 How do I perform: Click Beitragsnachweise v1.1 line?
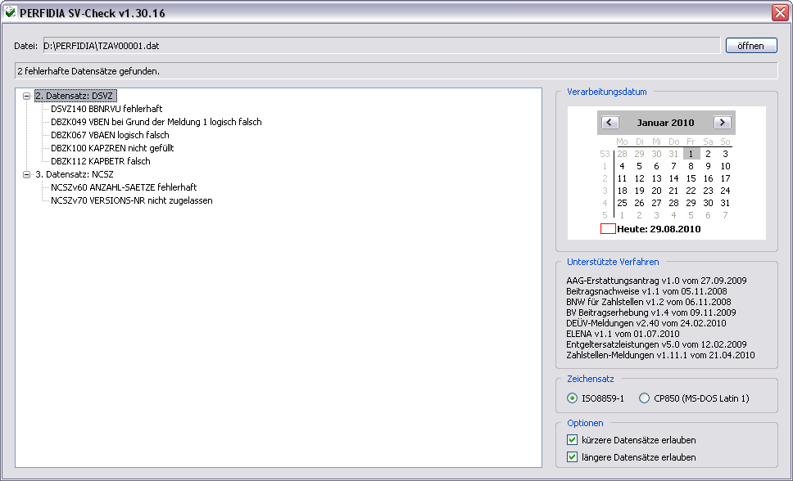click(647, 291)
